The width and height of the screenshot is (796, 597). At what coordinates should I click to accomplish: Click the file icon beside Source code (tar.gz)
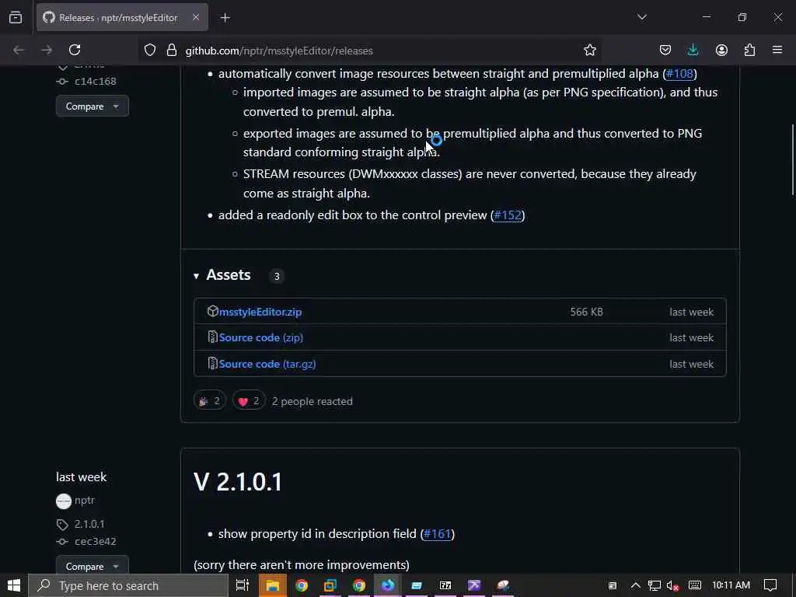click(x=213, y=363)
